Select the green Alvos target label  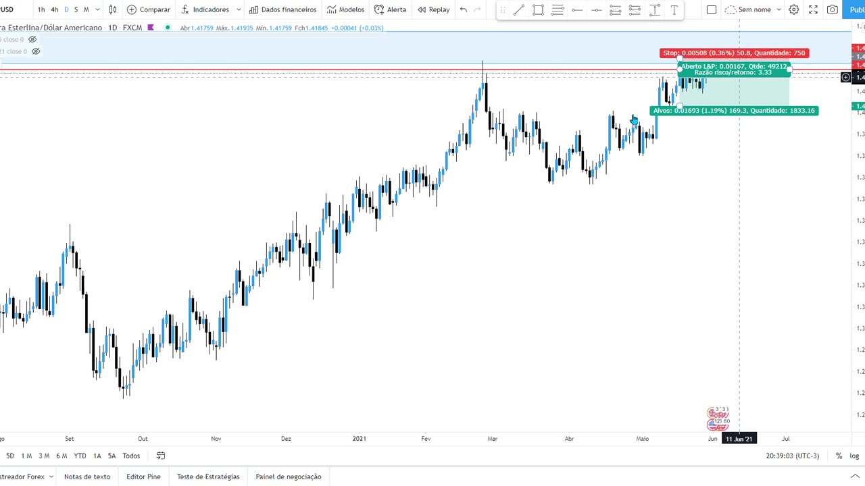734,111
